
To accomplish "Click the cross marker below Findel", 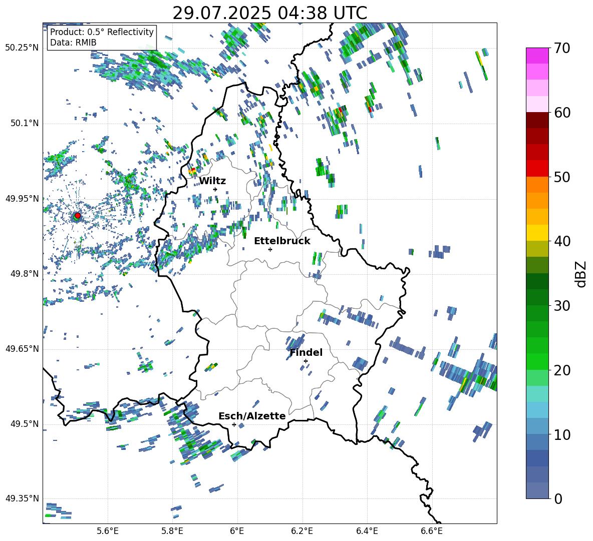I will 306,361.
